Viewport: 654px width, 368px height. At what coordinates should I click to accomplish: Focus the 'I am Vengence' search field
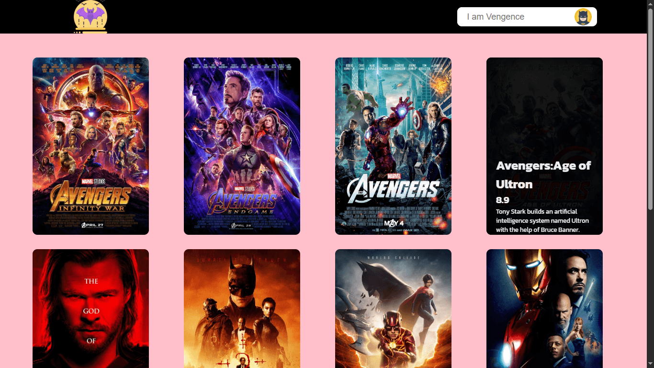[x=527, y=17]
